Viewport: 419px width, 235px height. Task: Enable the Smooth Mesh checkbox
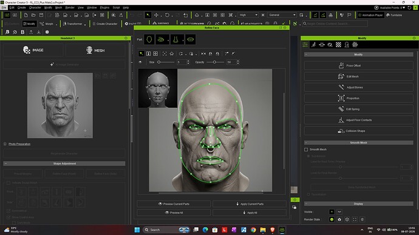pos(306,150)
